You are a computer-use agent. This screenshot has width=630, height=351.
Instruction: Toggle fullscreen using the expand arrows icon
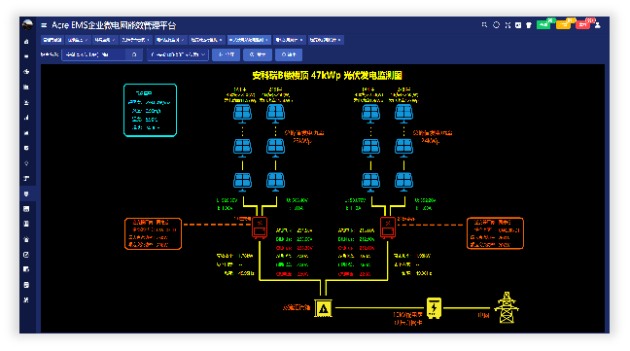coord(507,25)
